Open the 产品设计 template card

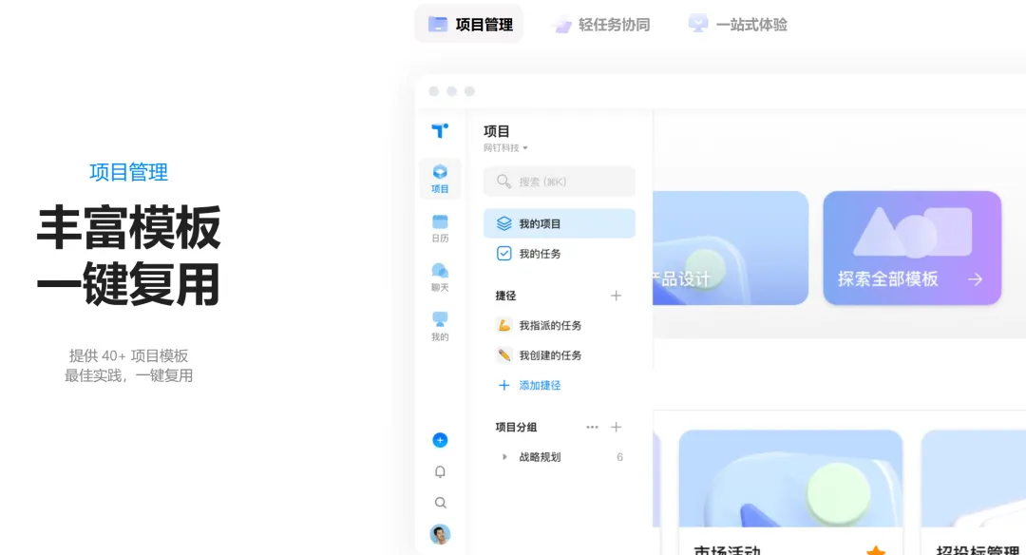click(731, 248)
